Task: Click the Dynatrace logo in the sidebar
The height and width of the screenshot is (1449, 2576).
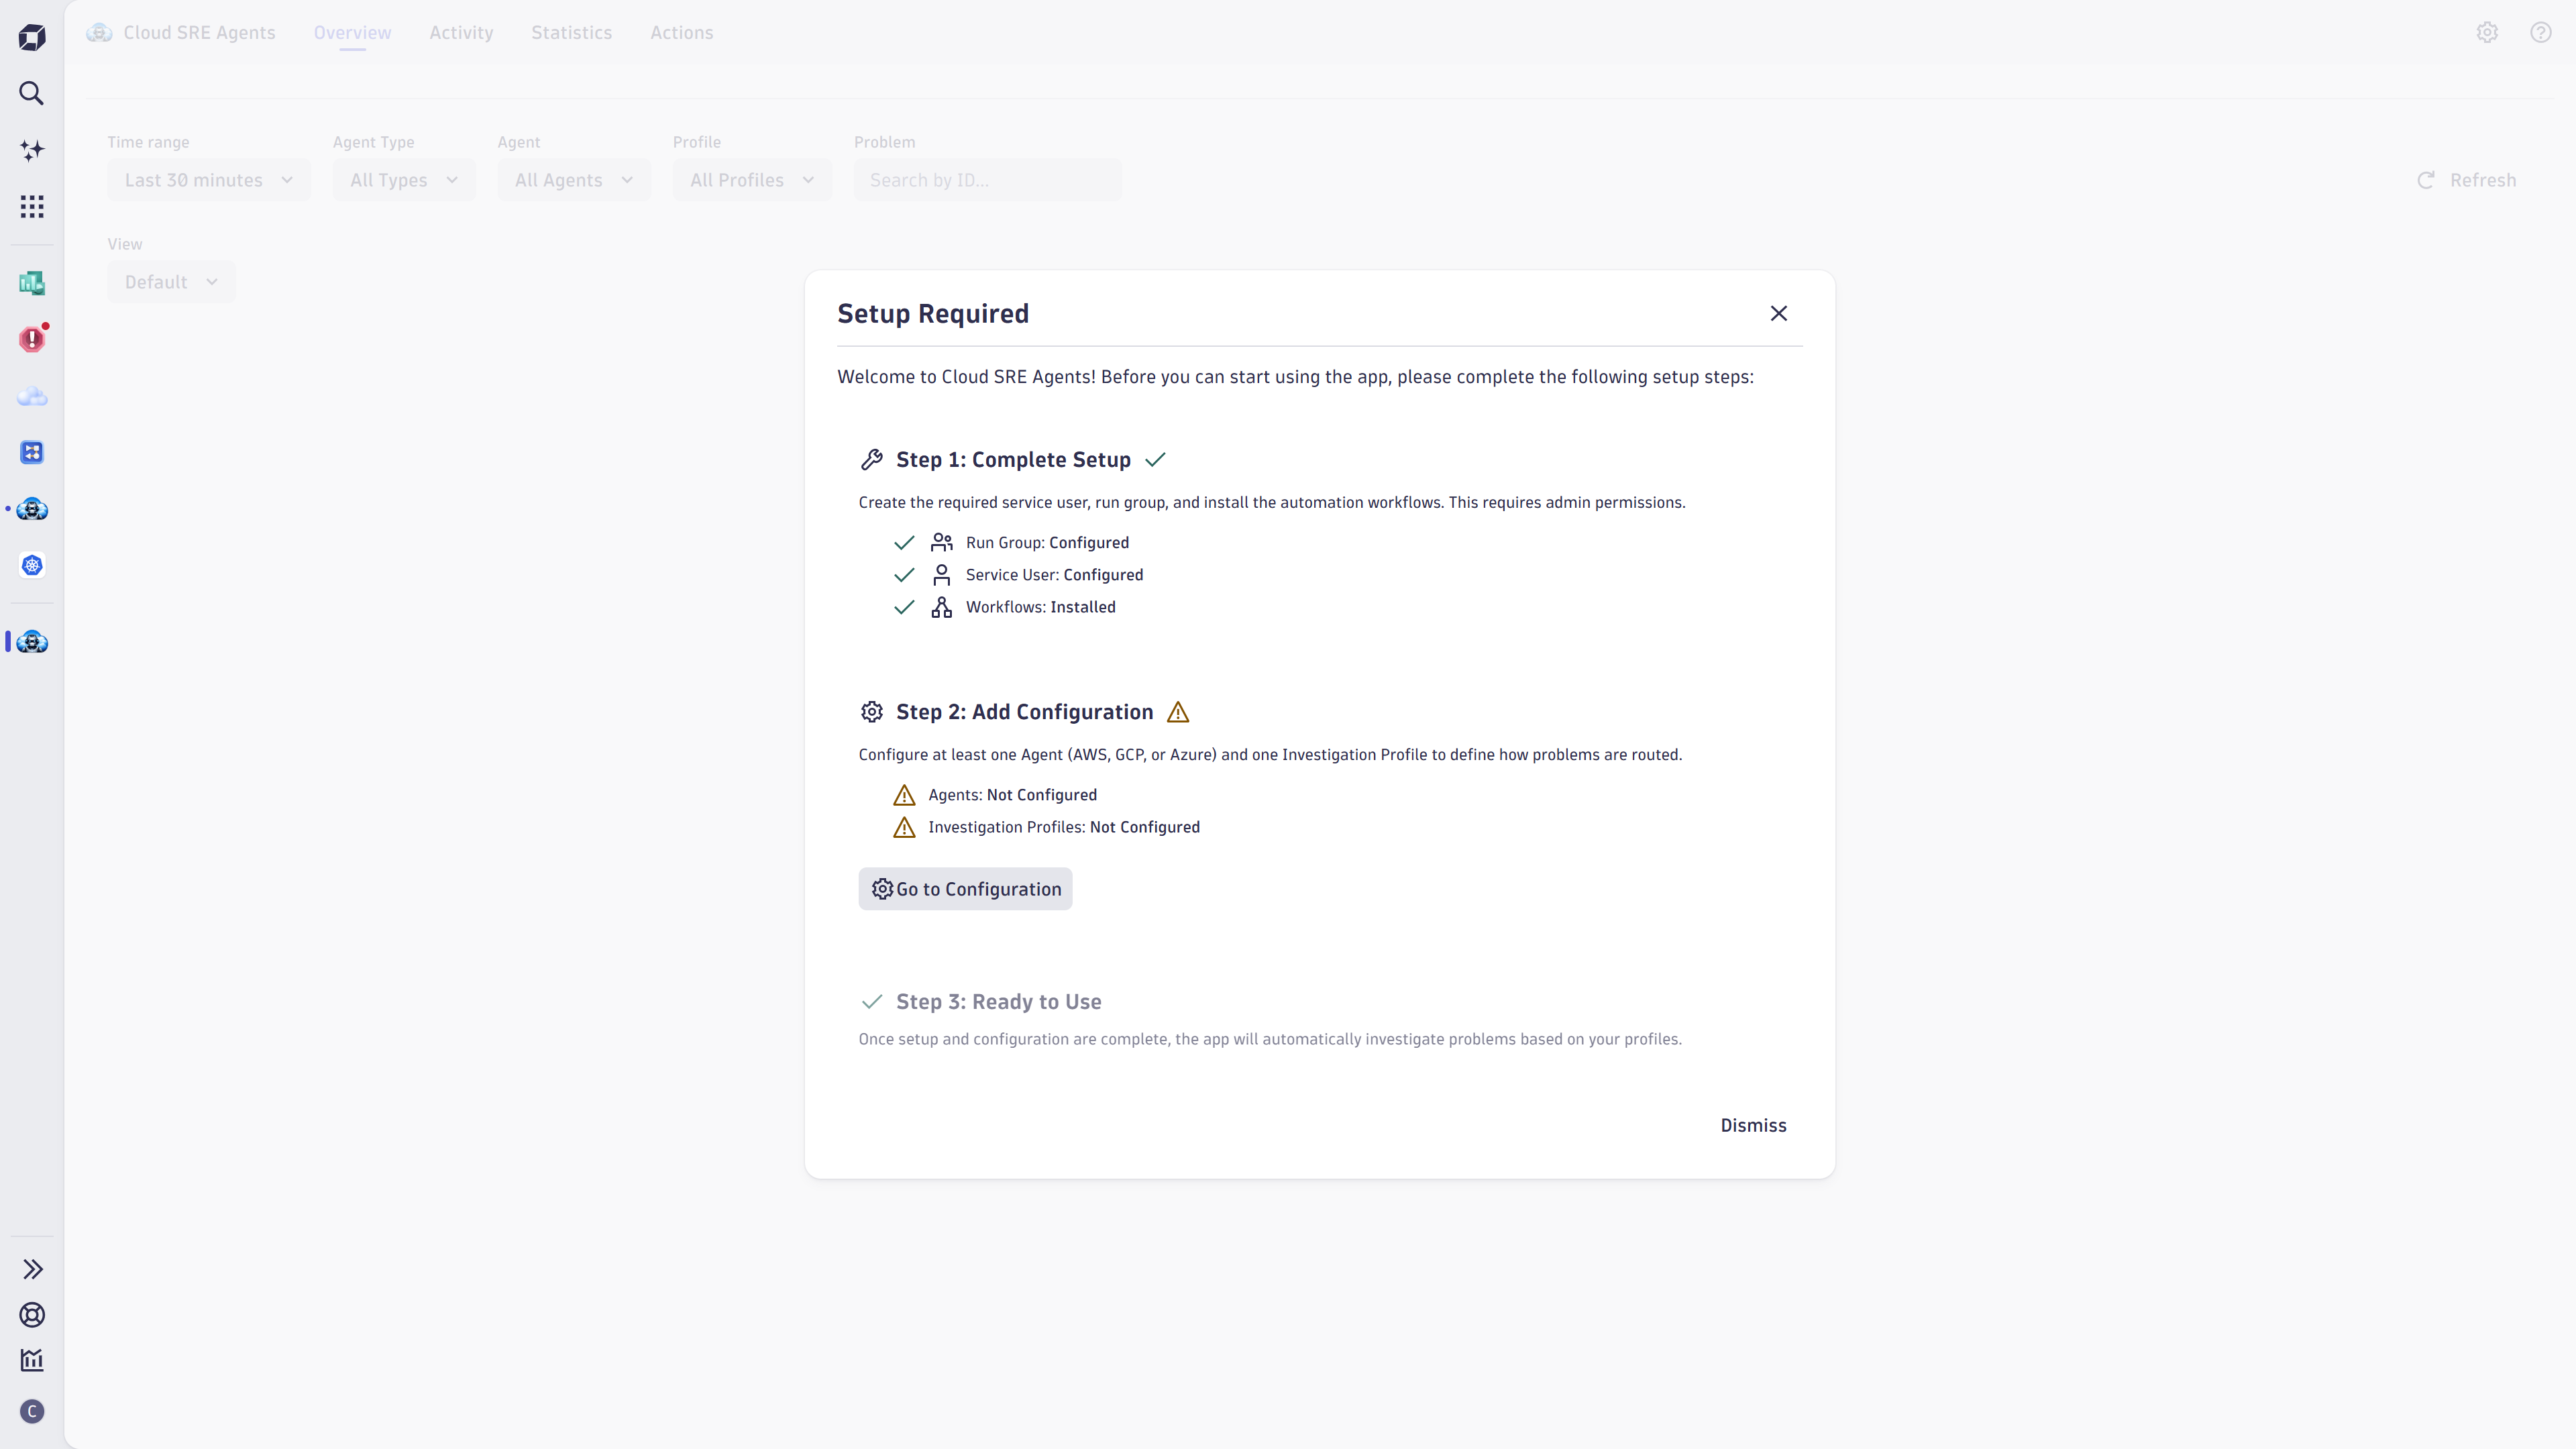Action: [32, 37]
